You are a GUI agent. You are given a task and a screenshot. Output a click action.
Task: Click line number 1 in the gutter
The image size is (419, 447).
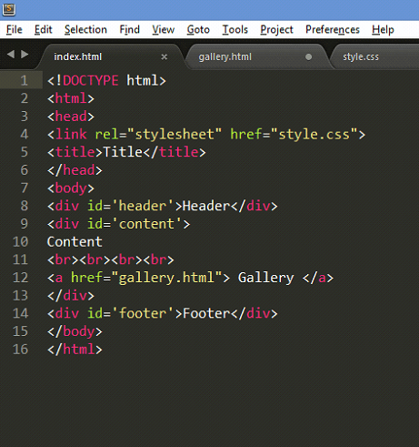click(x=24, y=81)
